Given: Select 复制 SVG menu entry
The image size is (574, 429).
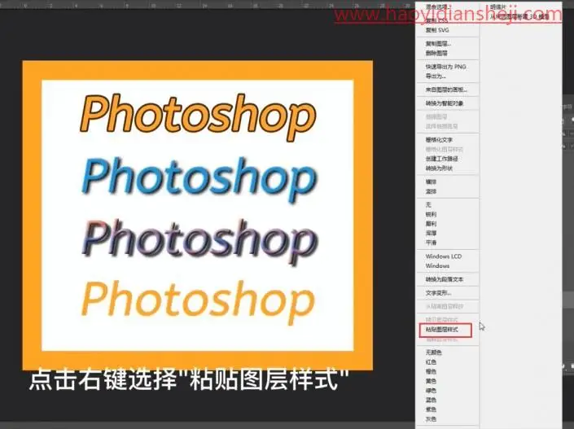Looking at the screenshot, I should click(437, 30).
